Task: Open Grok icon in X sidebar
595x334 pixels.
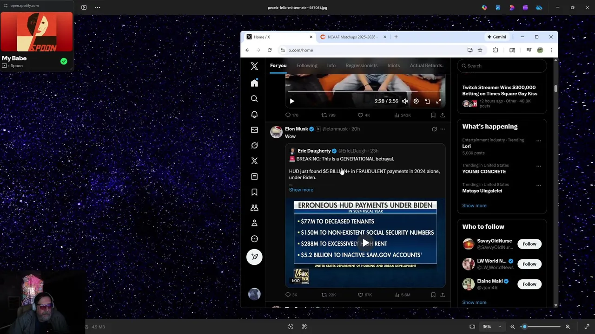Action: (x=254, y=146)
